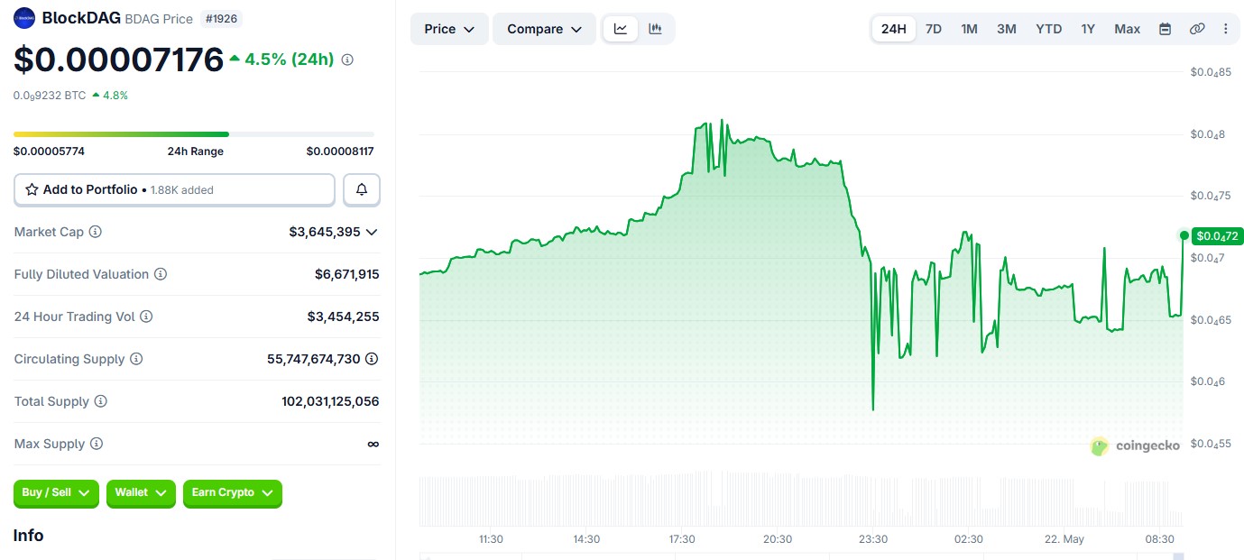Click the #1926 rank badge
This screenshot has width=1244, height=560.
tap(222, 18)
